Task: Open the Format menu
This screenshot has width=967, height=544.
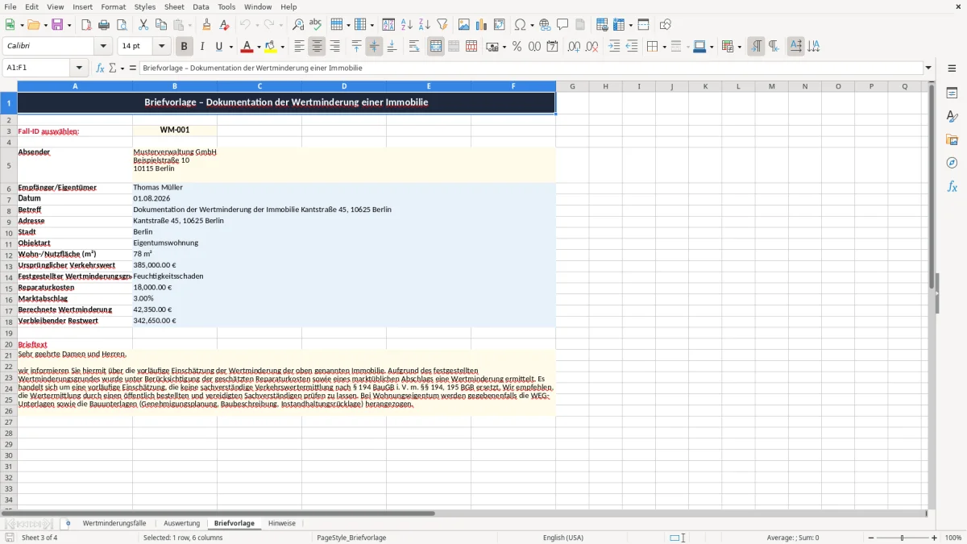Action: coord(113,6)
